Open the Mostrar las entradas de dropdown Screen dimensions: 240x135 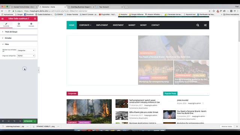pos(26,50)
